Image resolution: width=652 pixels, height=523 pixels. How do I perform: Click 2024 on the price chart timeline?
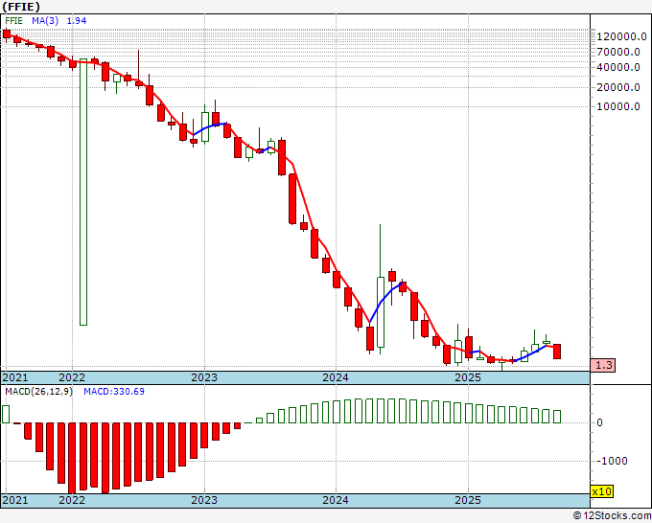pyautogui.click(x=336, y=377)
